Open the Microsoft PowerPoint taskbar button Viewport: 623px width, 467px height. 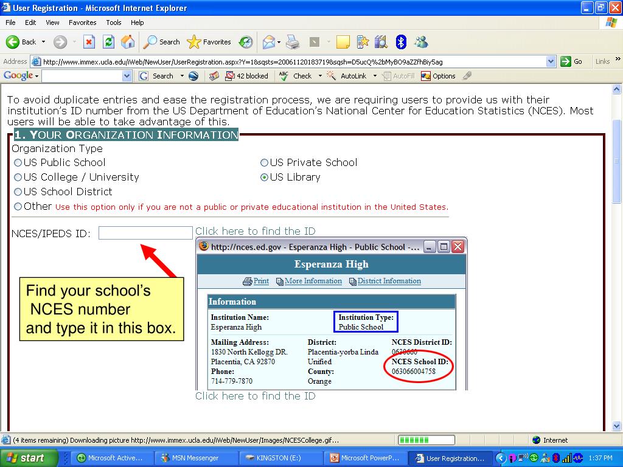point(364,458)
